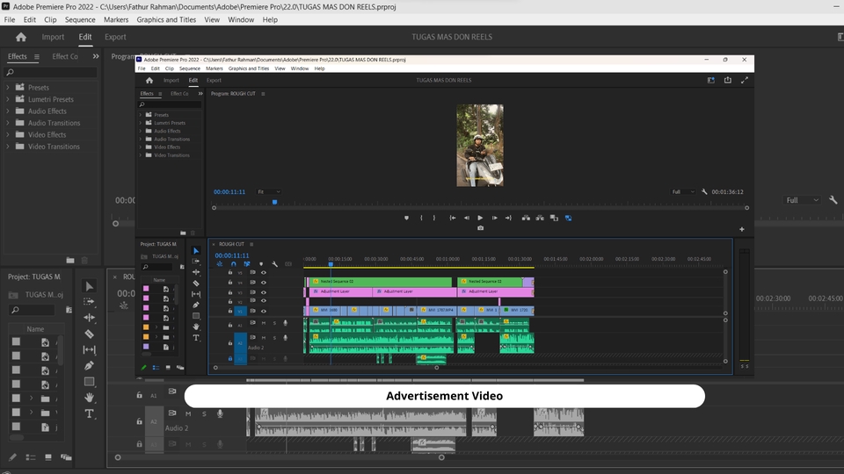Image resolution: width=844 pixels, height=474 pixels.
Task: Click the blue playhead on the Program monitor scrubber
Action: point(274,202)
